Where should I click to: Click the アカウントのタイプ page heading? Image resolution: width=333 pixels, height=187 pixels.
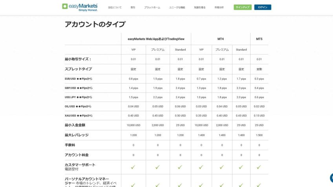95,24
